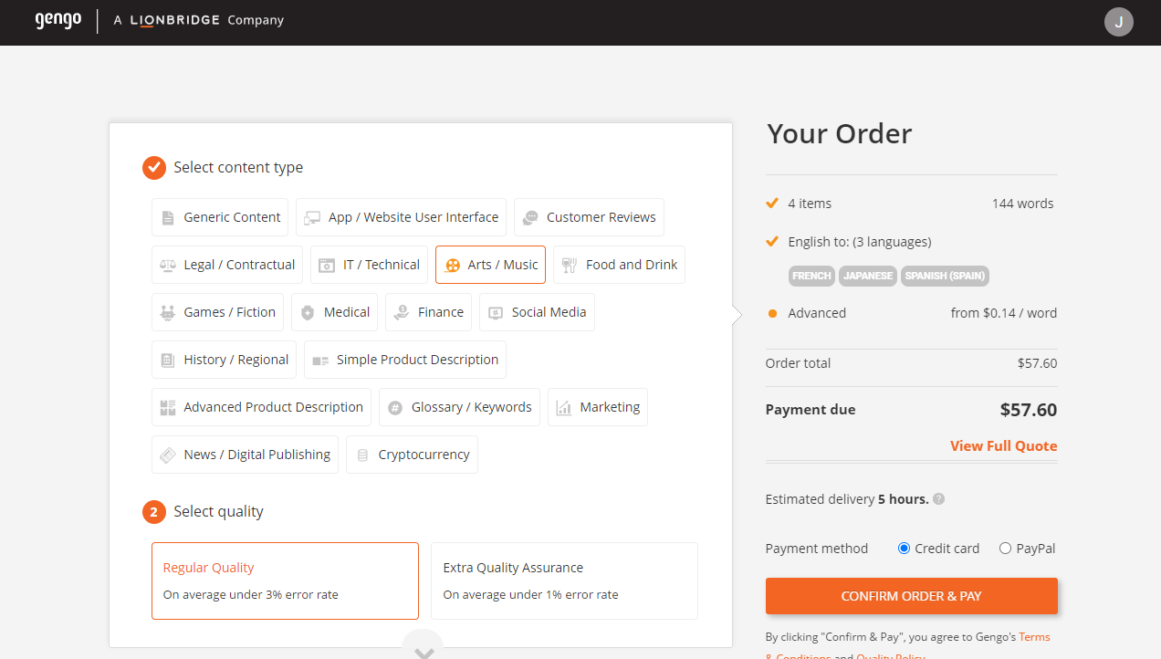1161x659 pixels.
Task: Choose the Extra Quality Assurance option
Action: tap(563, 581)
